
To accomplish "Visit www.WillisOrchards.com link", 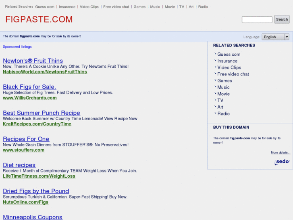I will coord(30,98).
